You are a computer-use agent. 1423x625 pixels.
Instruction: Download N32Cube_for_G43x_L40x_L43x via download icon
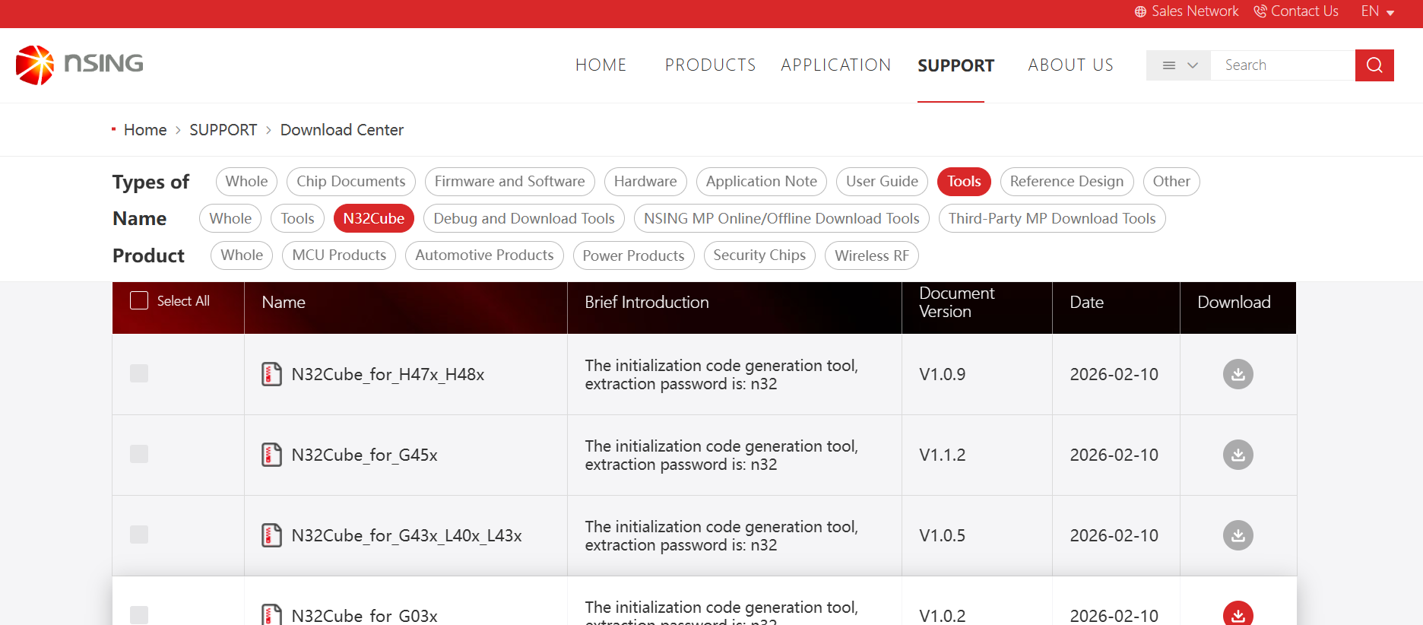pyautogui.click(x=1237, y=535)
